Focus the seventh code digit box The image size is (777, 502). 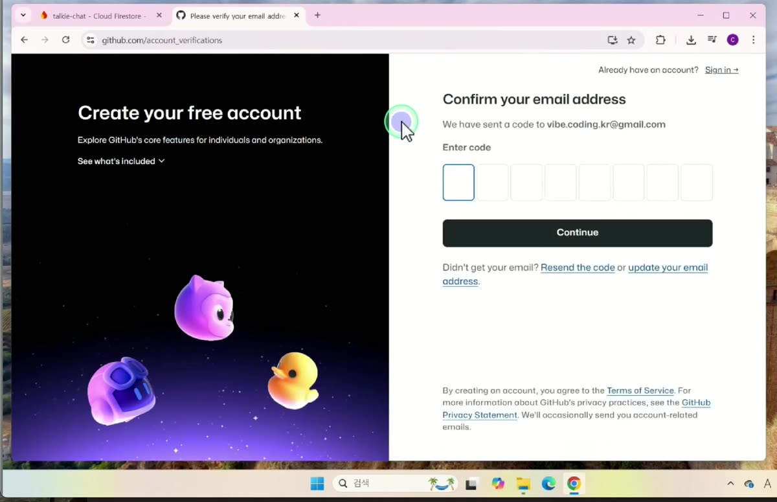(x=662, y=182)
